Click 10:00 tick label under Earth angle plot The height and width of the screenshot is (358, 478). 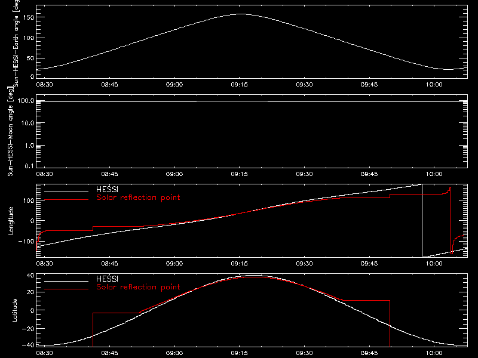click(434, 84)
